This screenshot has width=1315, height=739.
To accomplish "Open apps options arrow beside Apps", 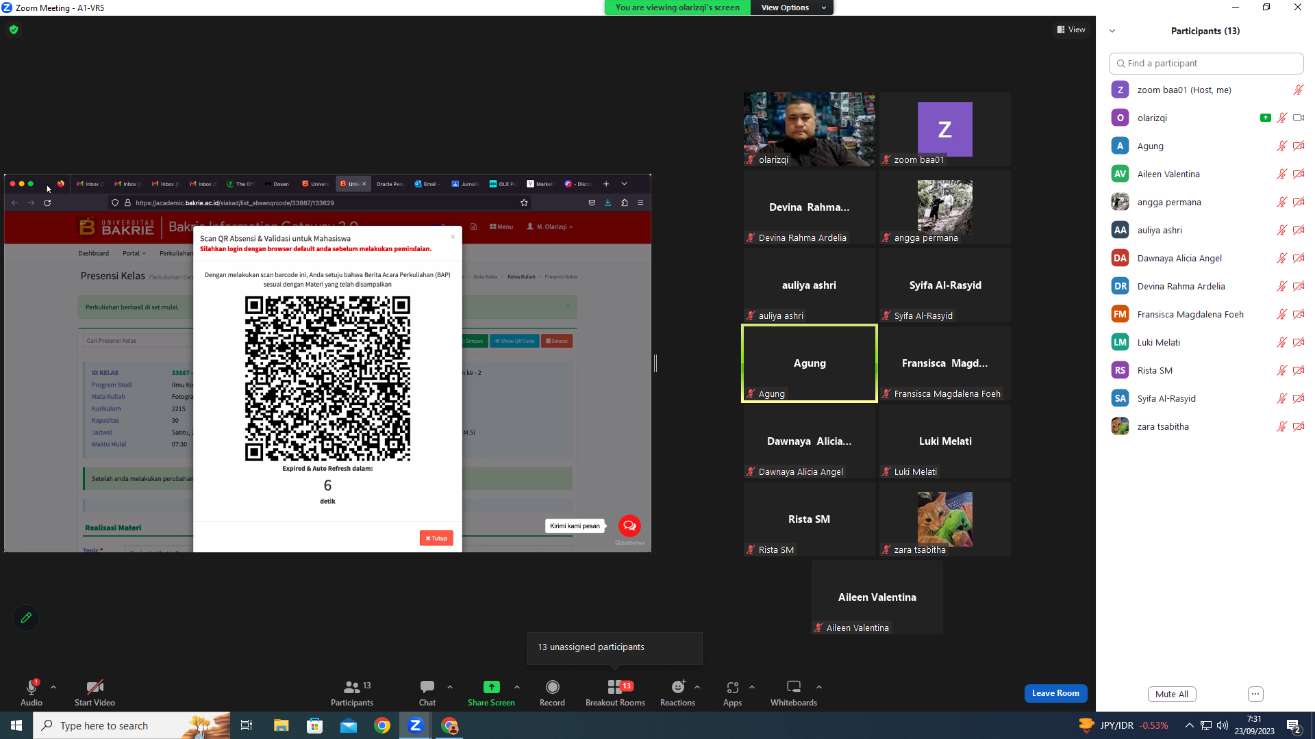I will (752, 687).
